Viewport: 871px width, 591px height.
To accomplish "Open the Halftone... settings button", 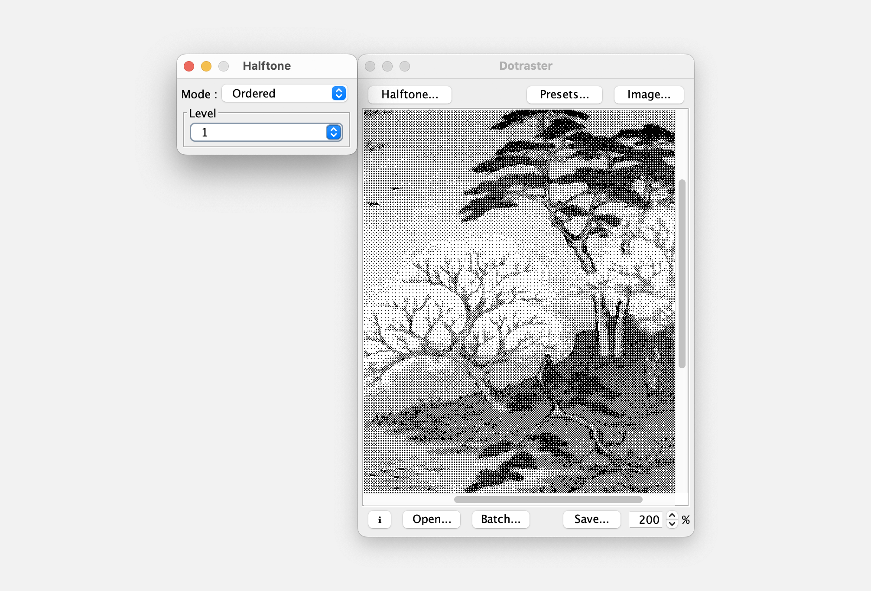I will 409,94.
